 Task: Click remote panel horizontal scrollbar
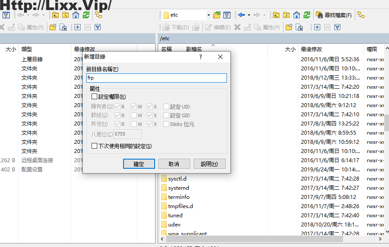point(255,239)
